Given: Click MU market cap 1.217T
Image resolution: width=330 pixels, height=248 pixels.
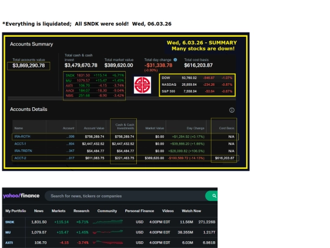Looking at the screenshot, I should (x=209, y=233).
